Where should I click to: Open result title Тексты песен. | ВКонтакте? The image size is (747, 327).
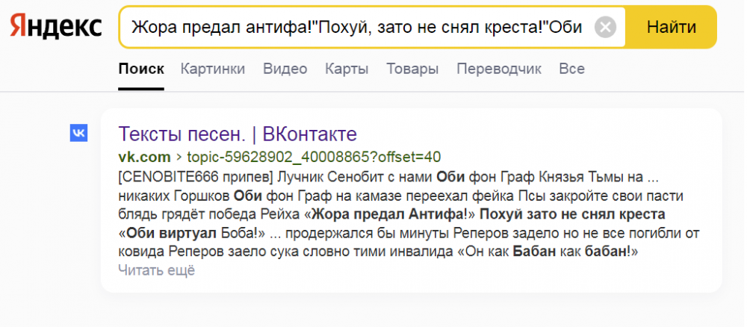[x=238, y=134]
